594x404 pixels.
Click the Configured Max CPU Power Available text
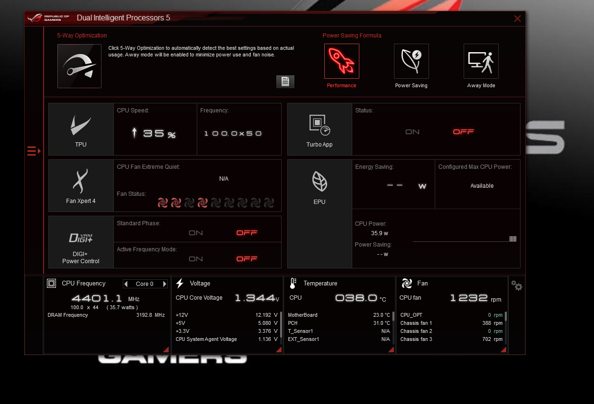click(482, 186)
